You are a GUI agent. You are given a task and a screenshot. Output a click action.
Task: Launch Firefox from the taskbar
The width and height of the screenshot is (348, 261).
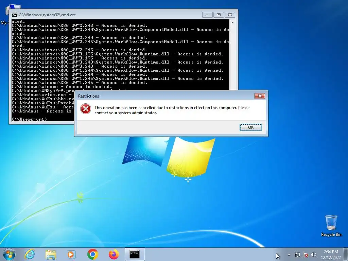(x=114, y=254)
